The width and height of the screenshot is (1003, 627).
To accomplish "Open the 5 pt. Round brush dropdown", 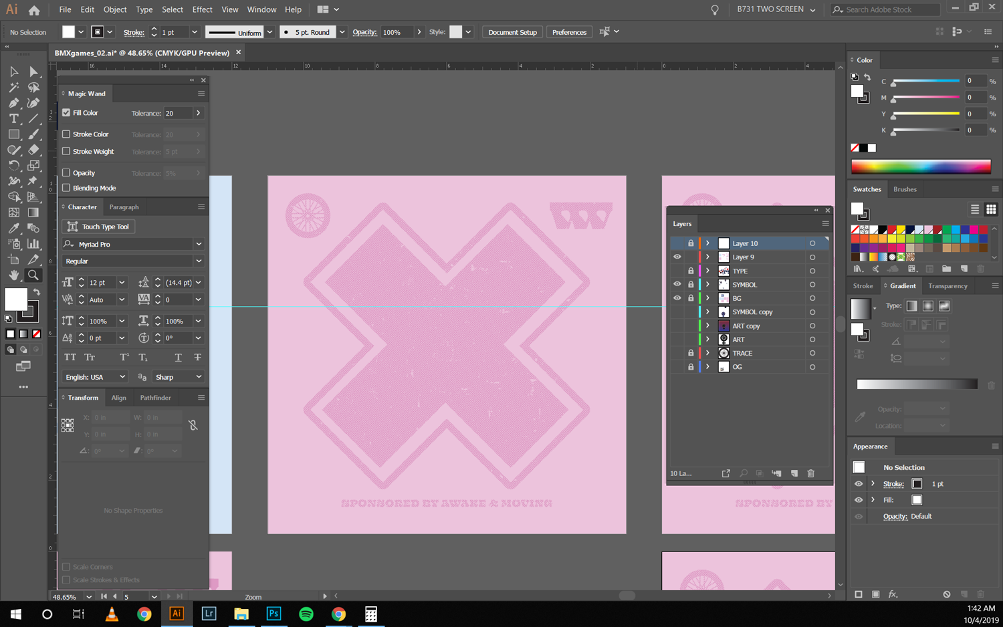I will (x=342, y=32).
